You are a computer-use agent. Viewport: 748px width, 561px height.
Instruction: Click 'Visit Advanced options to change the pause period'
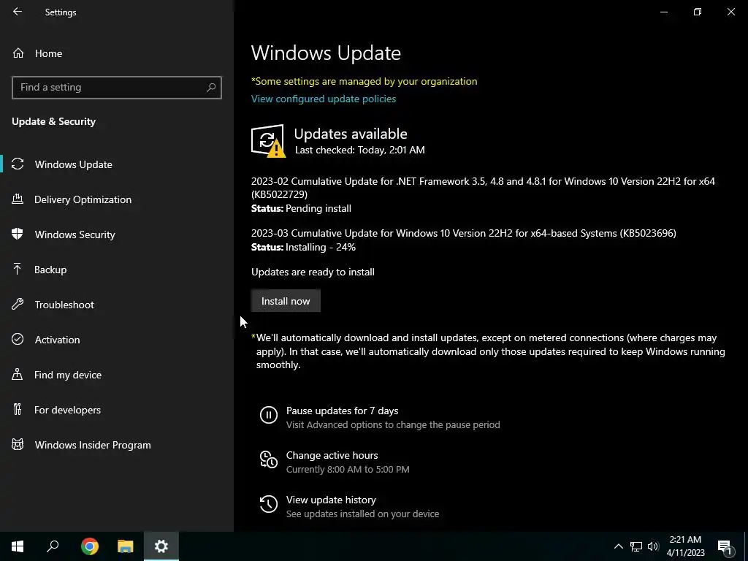click(393, 424)
